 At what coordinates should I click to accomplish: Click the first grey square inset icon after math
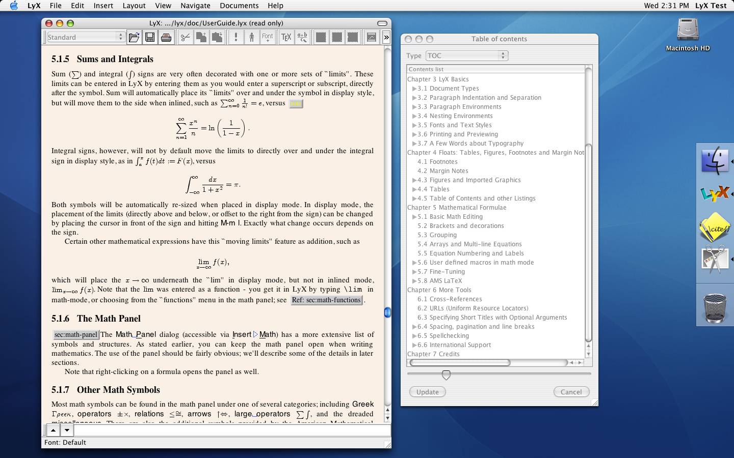(x=321, y=37)
